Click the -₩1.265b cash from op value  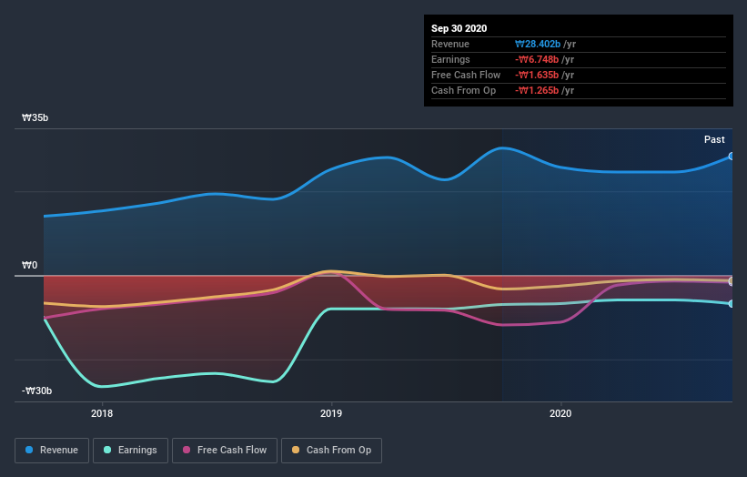click(x=537, y=90)
